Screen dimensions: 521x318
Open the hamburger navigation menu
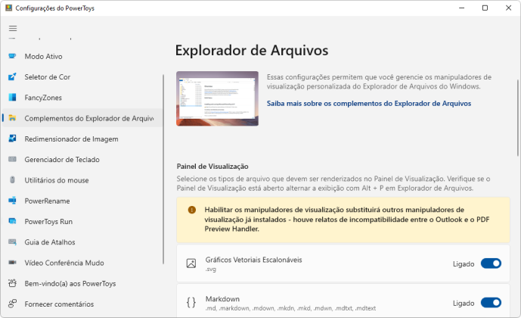13,28
